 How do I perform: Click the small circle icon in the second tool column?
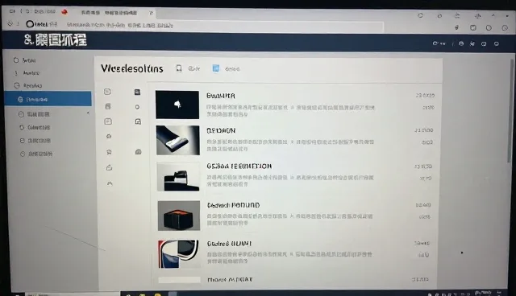pos(137,107)
